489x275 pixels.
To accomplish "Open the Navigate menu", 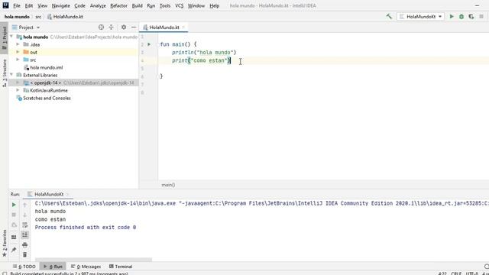I will tap(61, 5).
